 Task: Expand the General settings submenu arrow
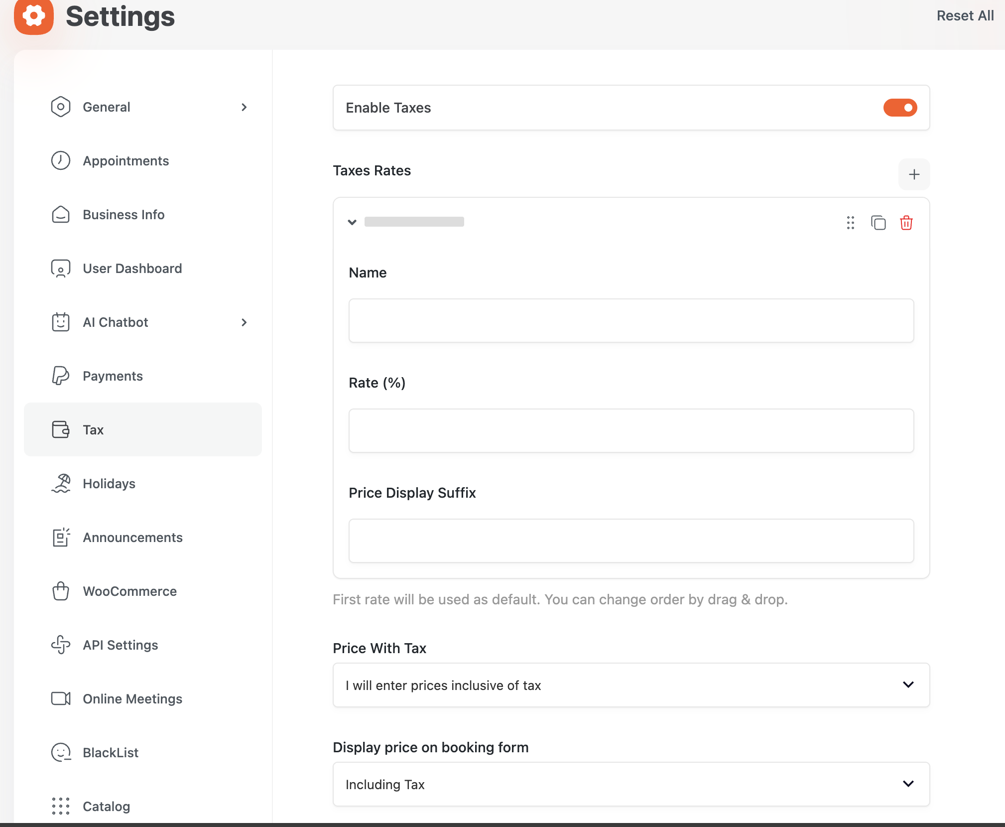(244, 107)
